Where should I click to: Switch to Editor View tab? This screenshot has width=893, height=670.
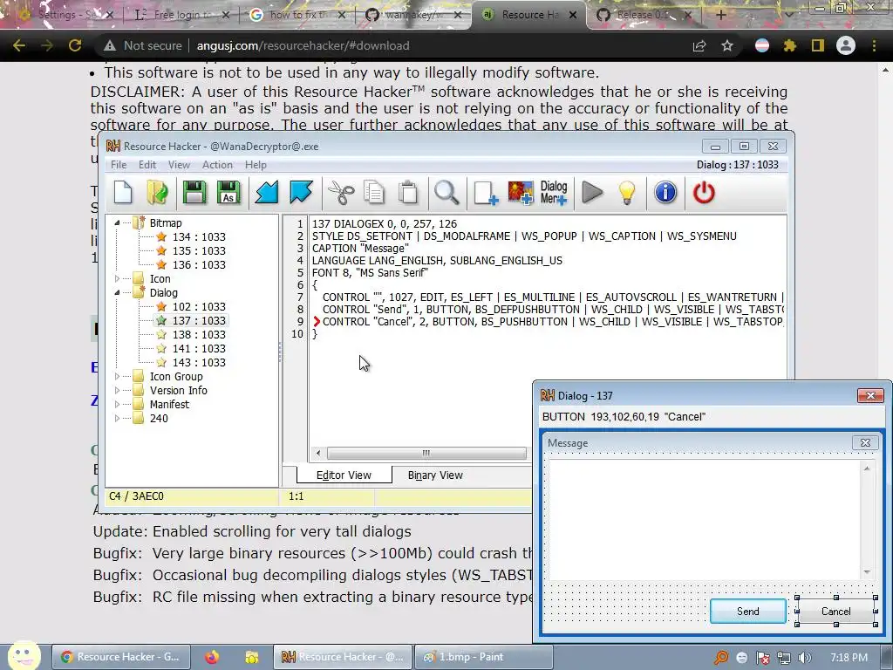coord(344,475)
